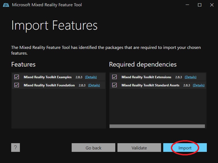Go back to the previous step
This screenshot has height=163, width=218.
click(93, 148)
